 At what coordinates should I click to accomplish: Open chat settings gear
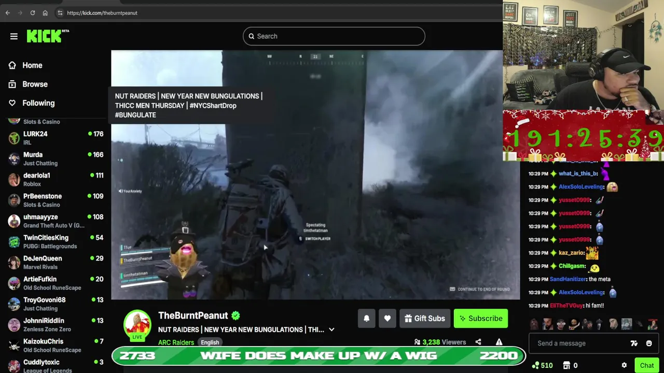click(x=624, y=365)
